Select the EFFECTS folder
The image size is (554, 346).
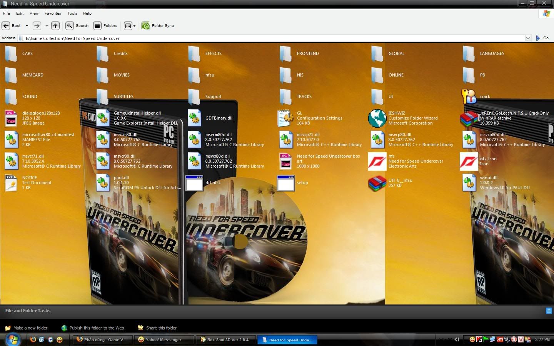tap(205, 53)
